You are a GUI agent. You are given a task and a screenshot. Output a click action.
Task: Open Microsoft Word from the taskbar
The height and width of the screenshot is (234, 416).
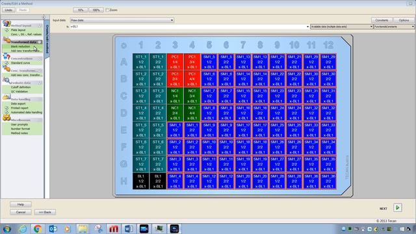click(129, 229)
